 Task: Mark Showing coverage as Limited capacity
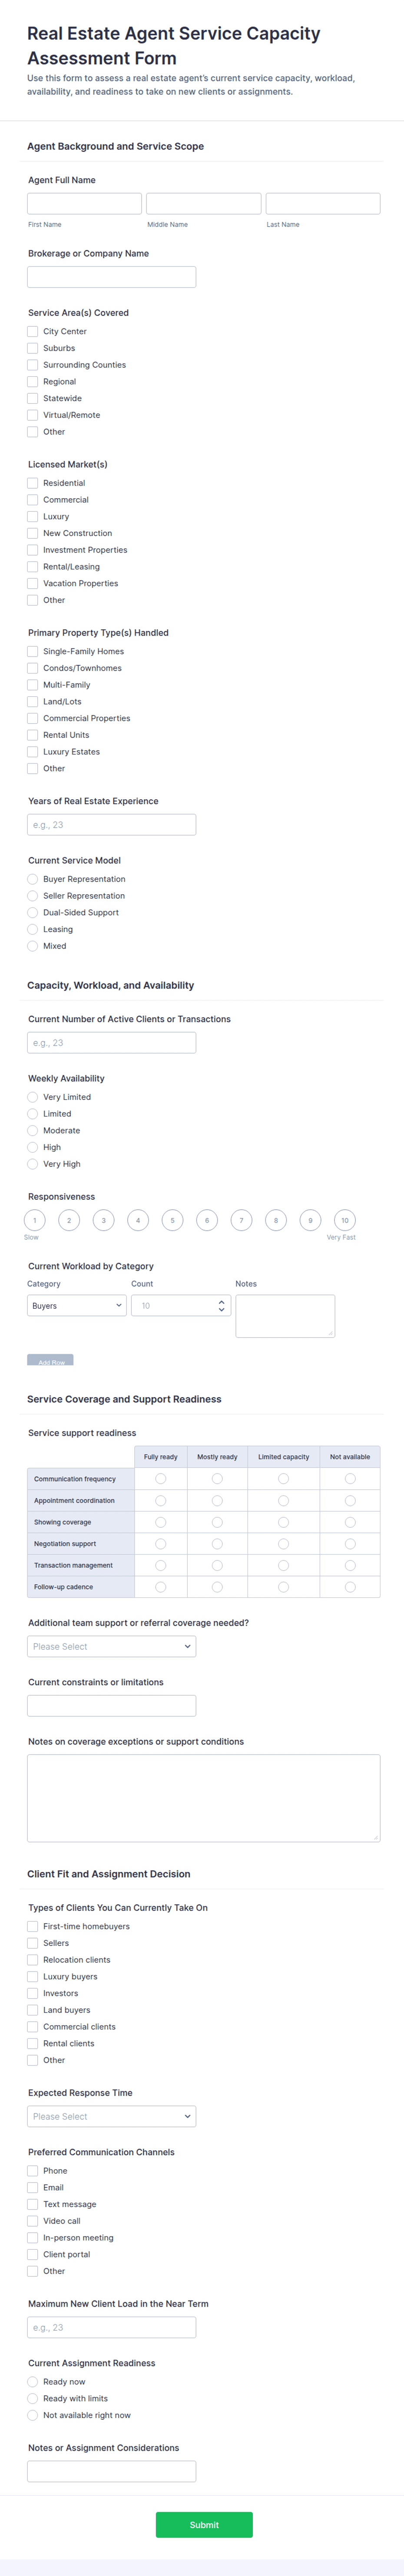[x=283, y=1522]
